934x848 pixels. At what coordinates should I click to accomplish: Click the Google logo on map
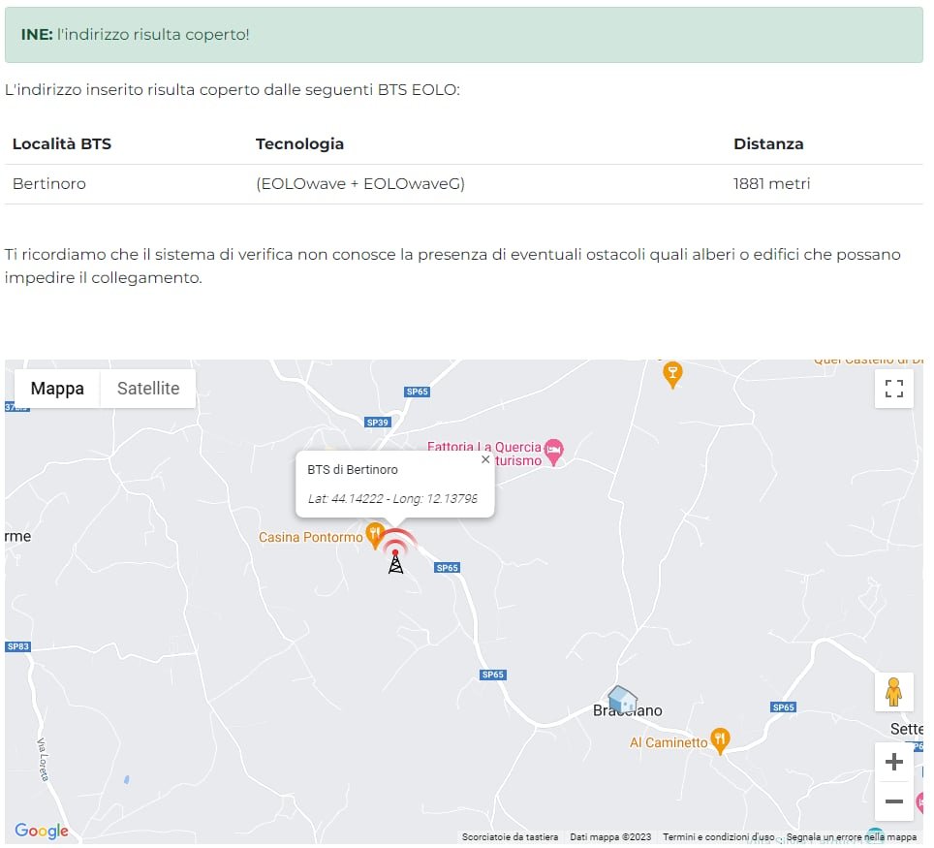coord(42,831)
